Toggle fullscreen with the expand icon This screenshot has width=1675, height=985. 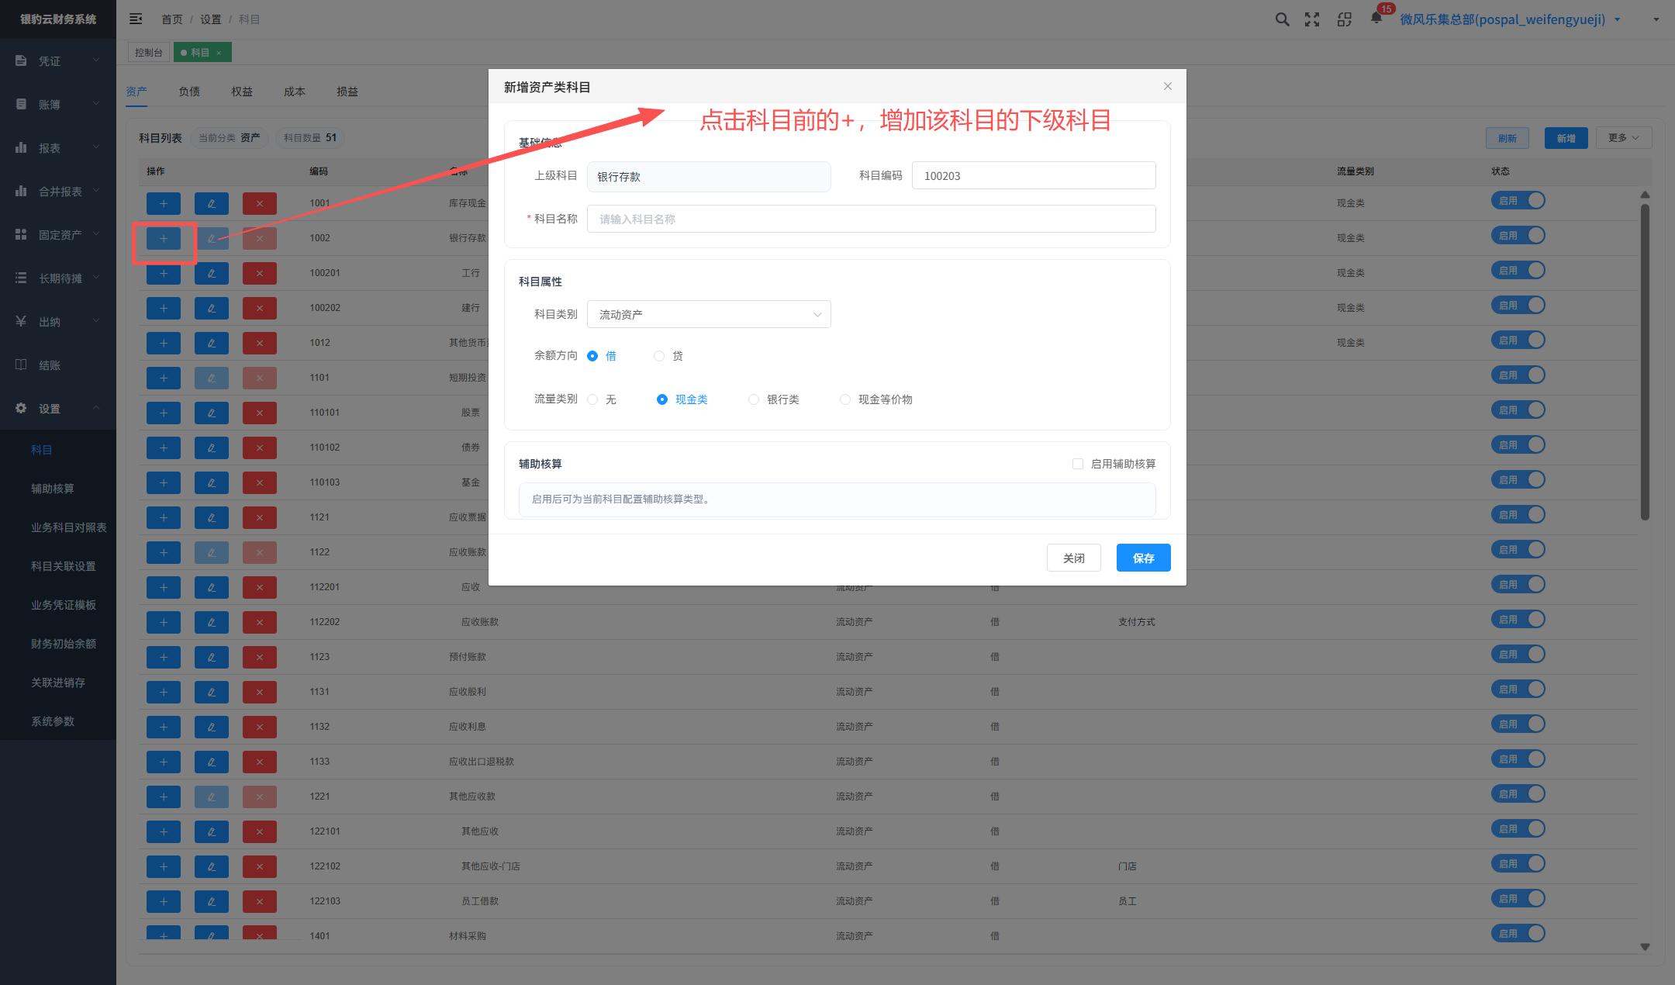[1312, 19]
